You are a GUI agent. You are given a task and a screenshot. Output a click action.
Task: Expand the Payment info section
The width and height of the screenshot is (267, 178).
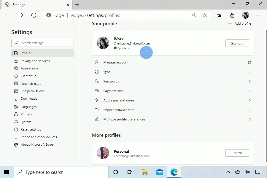pos(249,91)
